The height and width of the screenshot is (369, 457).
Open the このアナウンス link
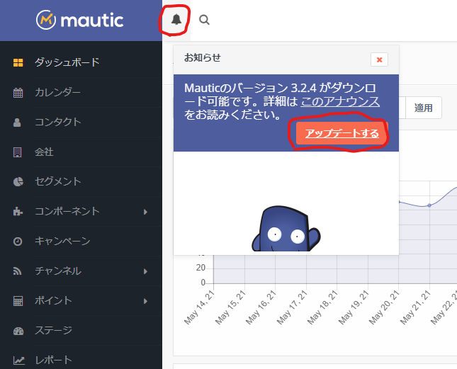(x=340, y=101)
